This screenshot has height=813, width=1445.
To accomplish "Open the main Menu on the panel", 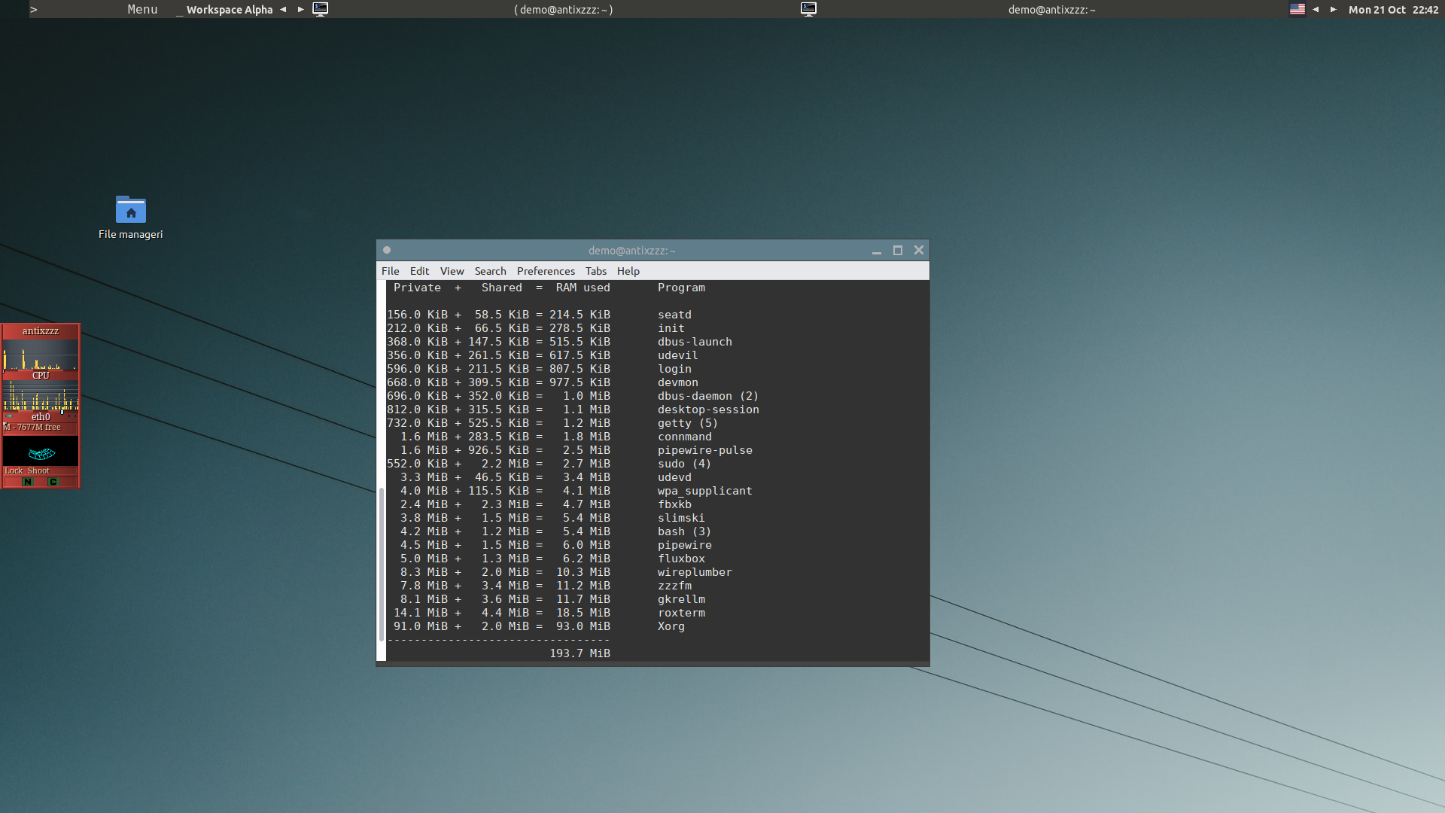I will [142, 9].
